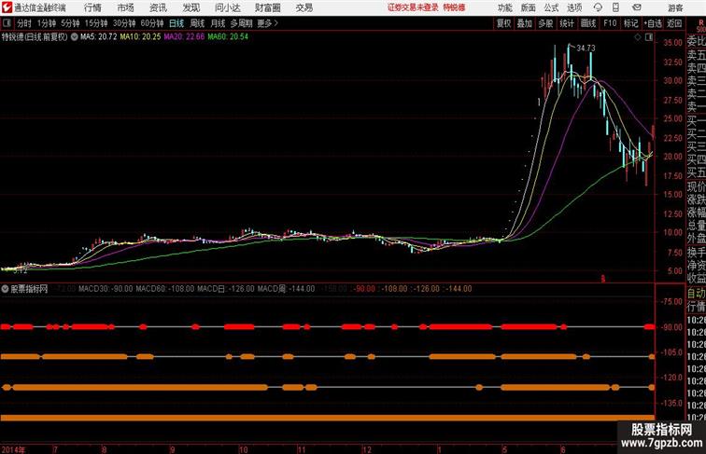Open the customer service headset icon
Viewport: 706px width, 454px height.
pos(598,7)
